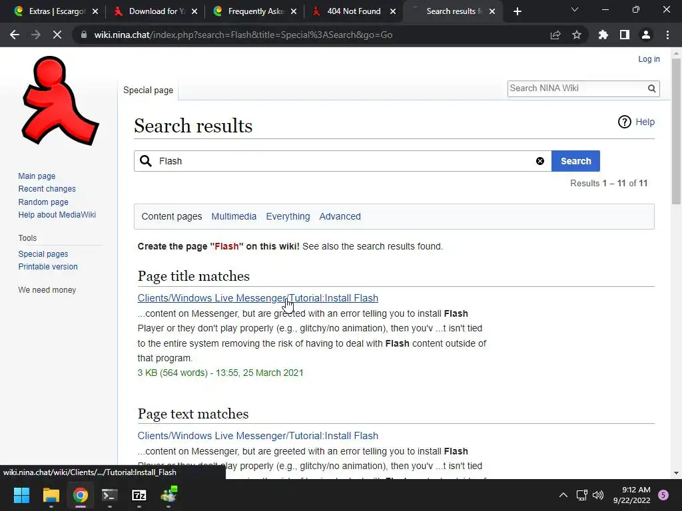Open the Chrome three-dot menu
682x511 pixels.
click(x=667, y=35)
